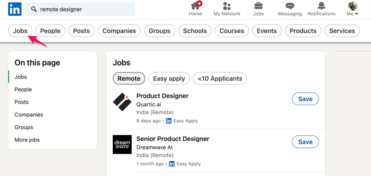Jump to People in On this page
The width and height of the screenshot is (371, 176).
point(23,89)
